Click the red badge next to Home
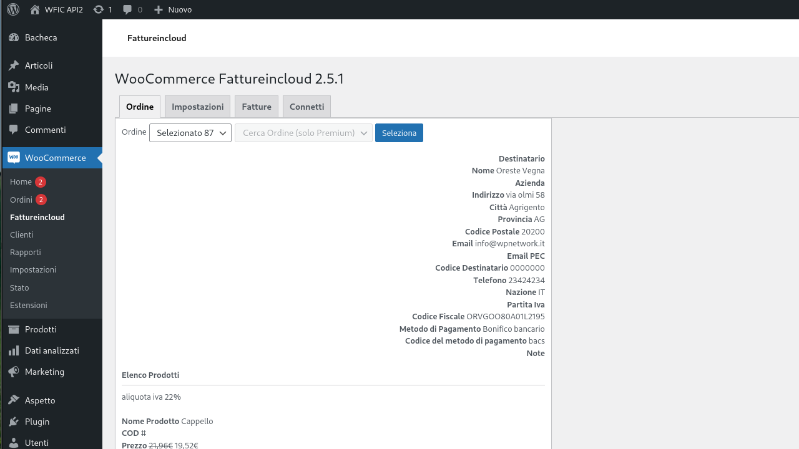The image size is (799, 449). [x=41, y=182]
